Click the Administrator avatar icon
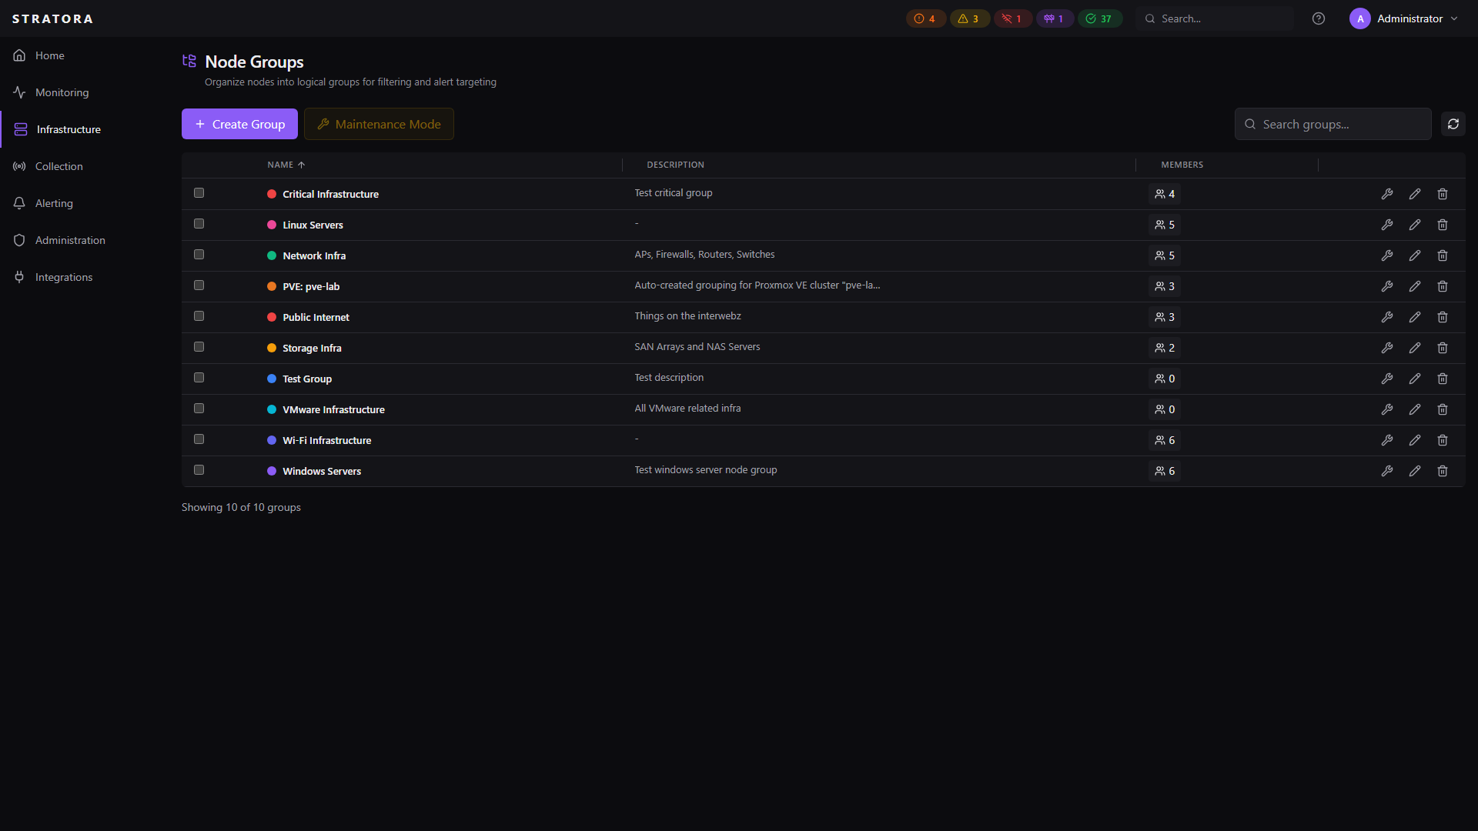 click(1359, 18)
